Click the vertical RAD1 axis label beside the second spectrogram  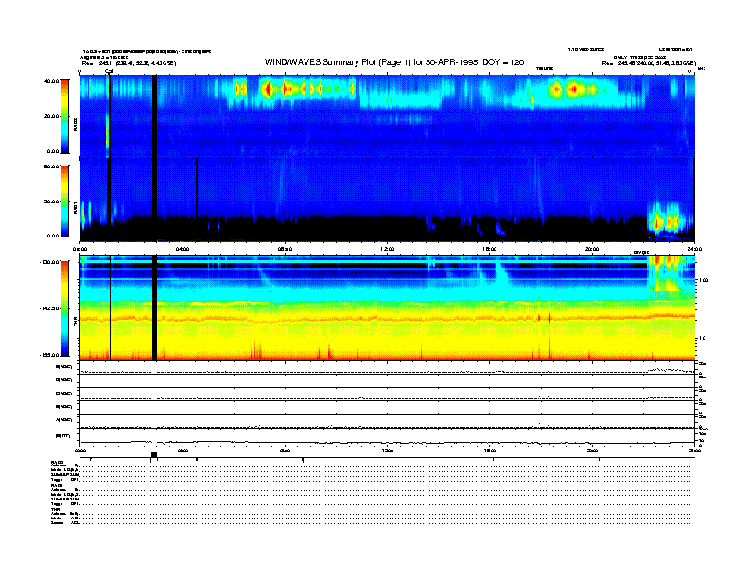click(75, 208)
